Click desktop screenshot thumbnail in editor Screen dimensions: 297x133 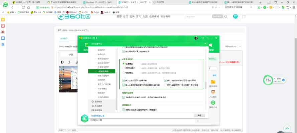coord(68,79)
